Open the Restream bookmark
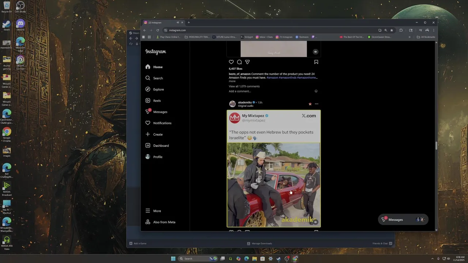Screen dimensions: 468x263 pyautogui.click(x=302, y=37)
